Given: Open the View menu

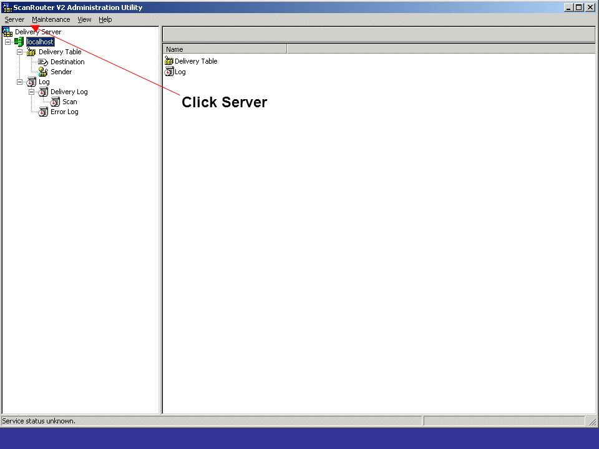Looking at the screenshot, I should (84, 19).
